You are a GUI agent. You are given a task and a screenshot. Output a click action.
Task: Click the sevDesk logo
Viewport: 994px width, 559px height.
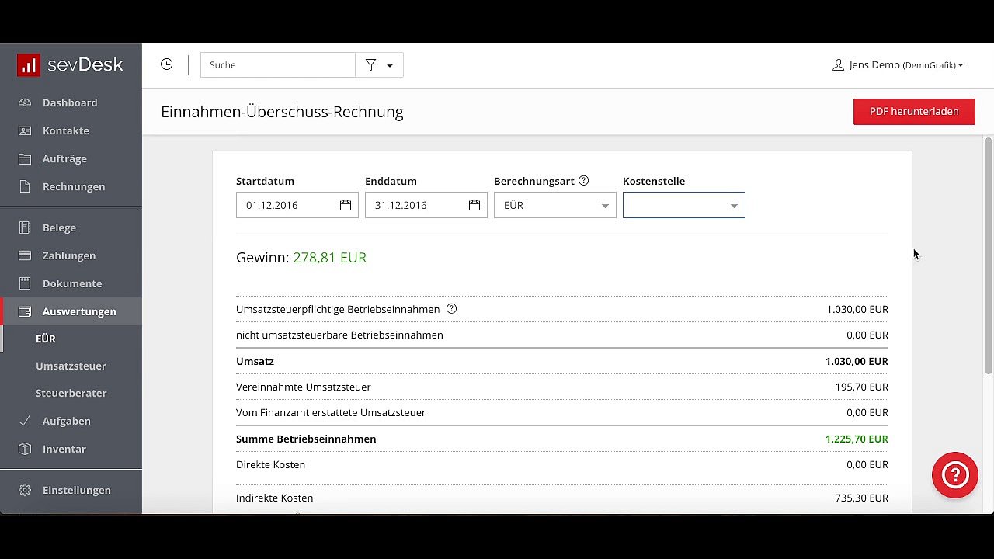(x=71, y=65)
